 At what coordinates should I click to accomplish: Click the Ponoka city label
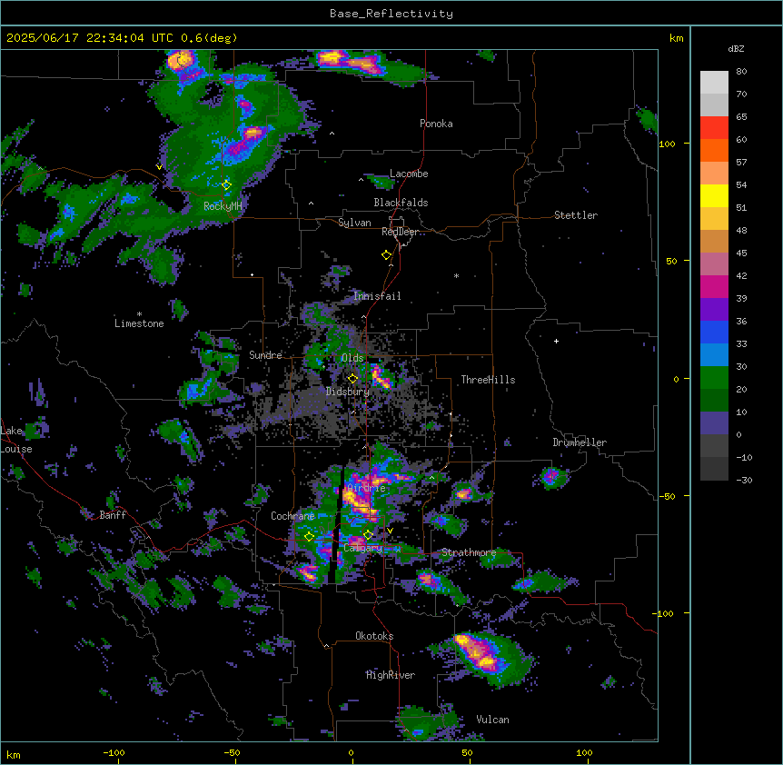pos(436,124)
